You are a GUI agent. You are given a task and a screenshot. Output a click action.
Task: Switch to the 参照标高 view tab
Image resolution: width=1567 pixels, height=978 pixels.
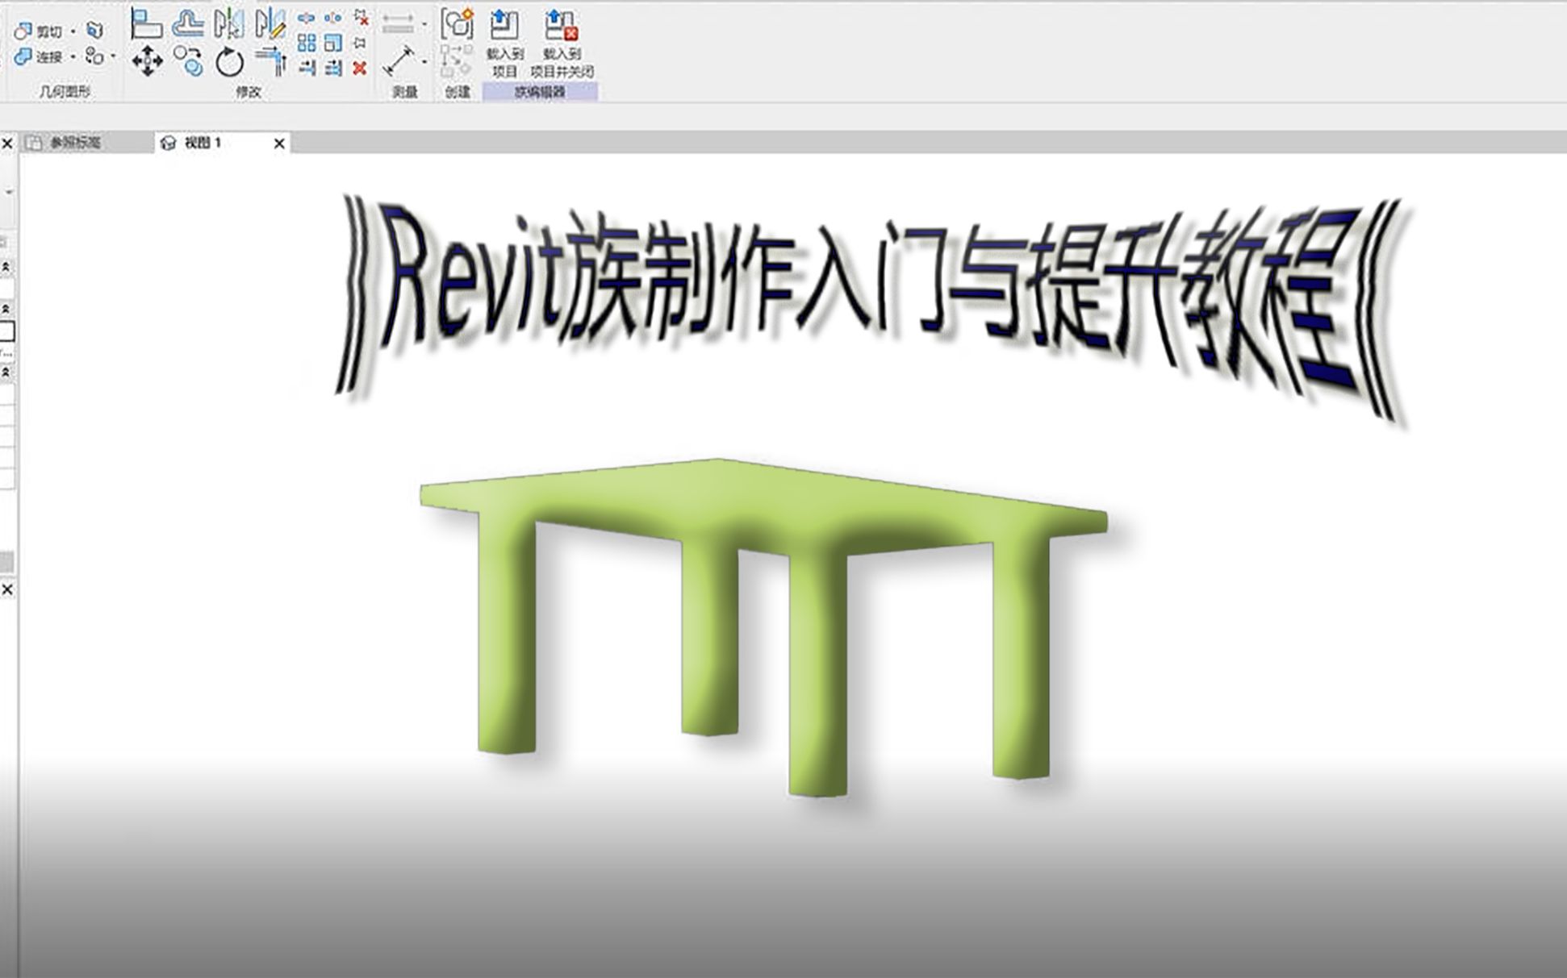[x=74, y=143]
